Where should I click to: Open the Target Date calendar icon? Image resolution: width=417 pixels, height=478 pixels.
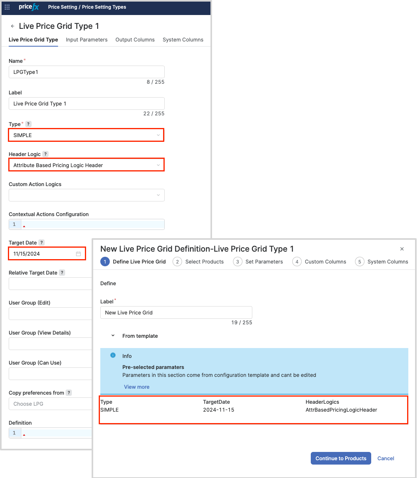pyautogui.click(x=78, y=254)
